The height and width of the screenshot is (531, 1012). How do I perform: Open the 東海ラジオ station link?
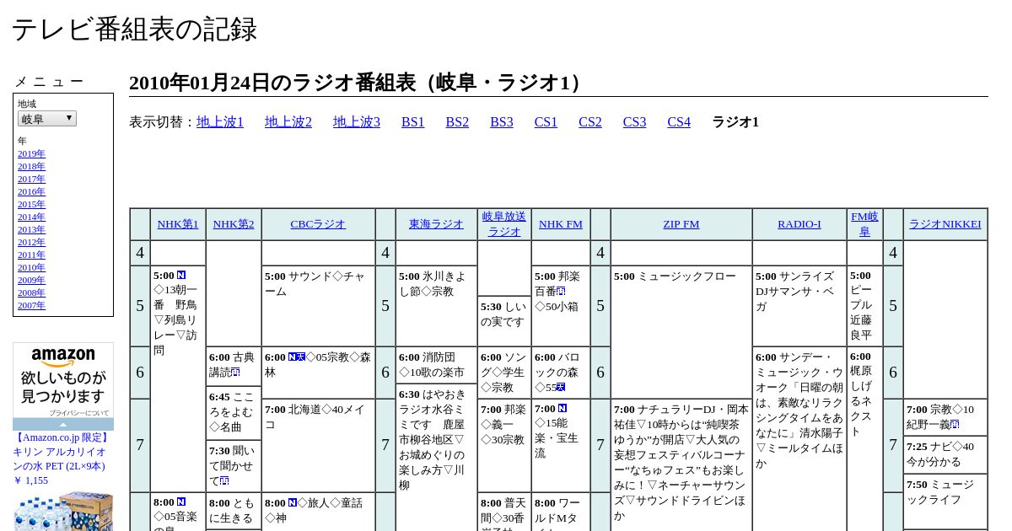[436, 224]
